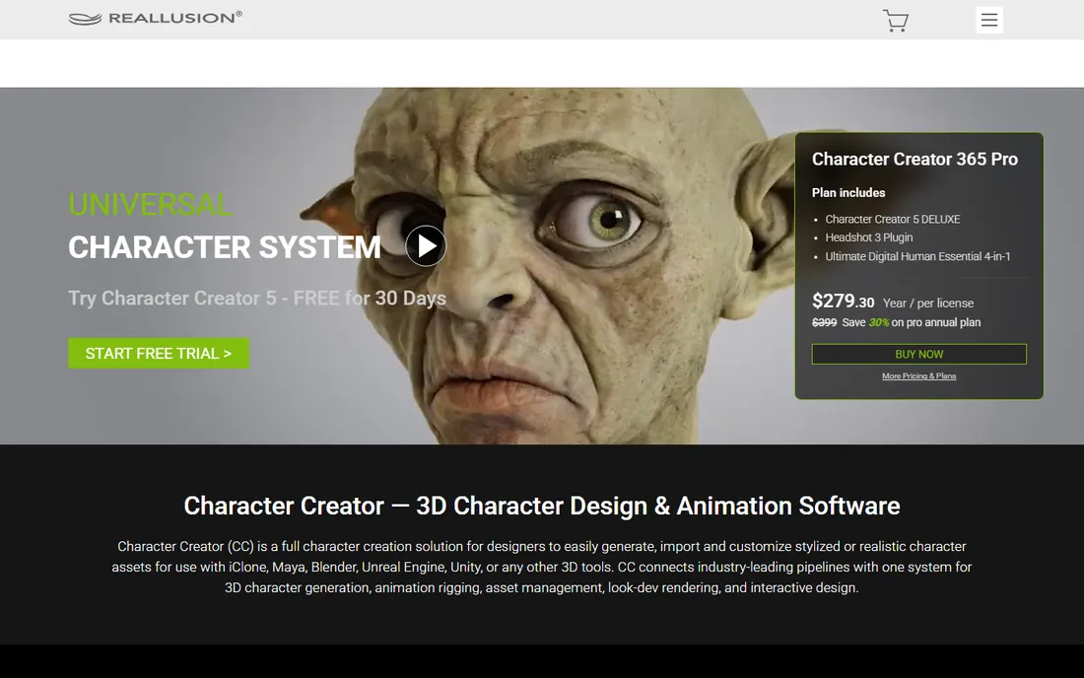Click the CHARACTER SYSTEM headline
1084x678 pixels.
click(225, 247)
